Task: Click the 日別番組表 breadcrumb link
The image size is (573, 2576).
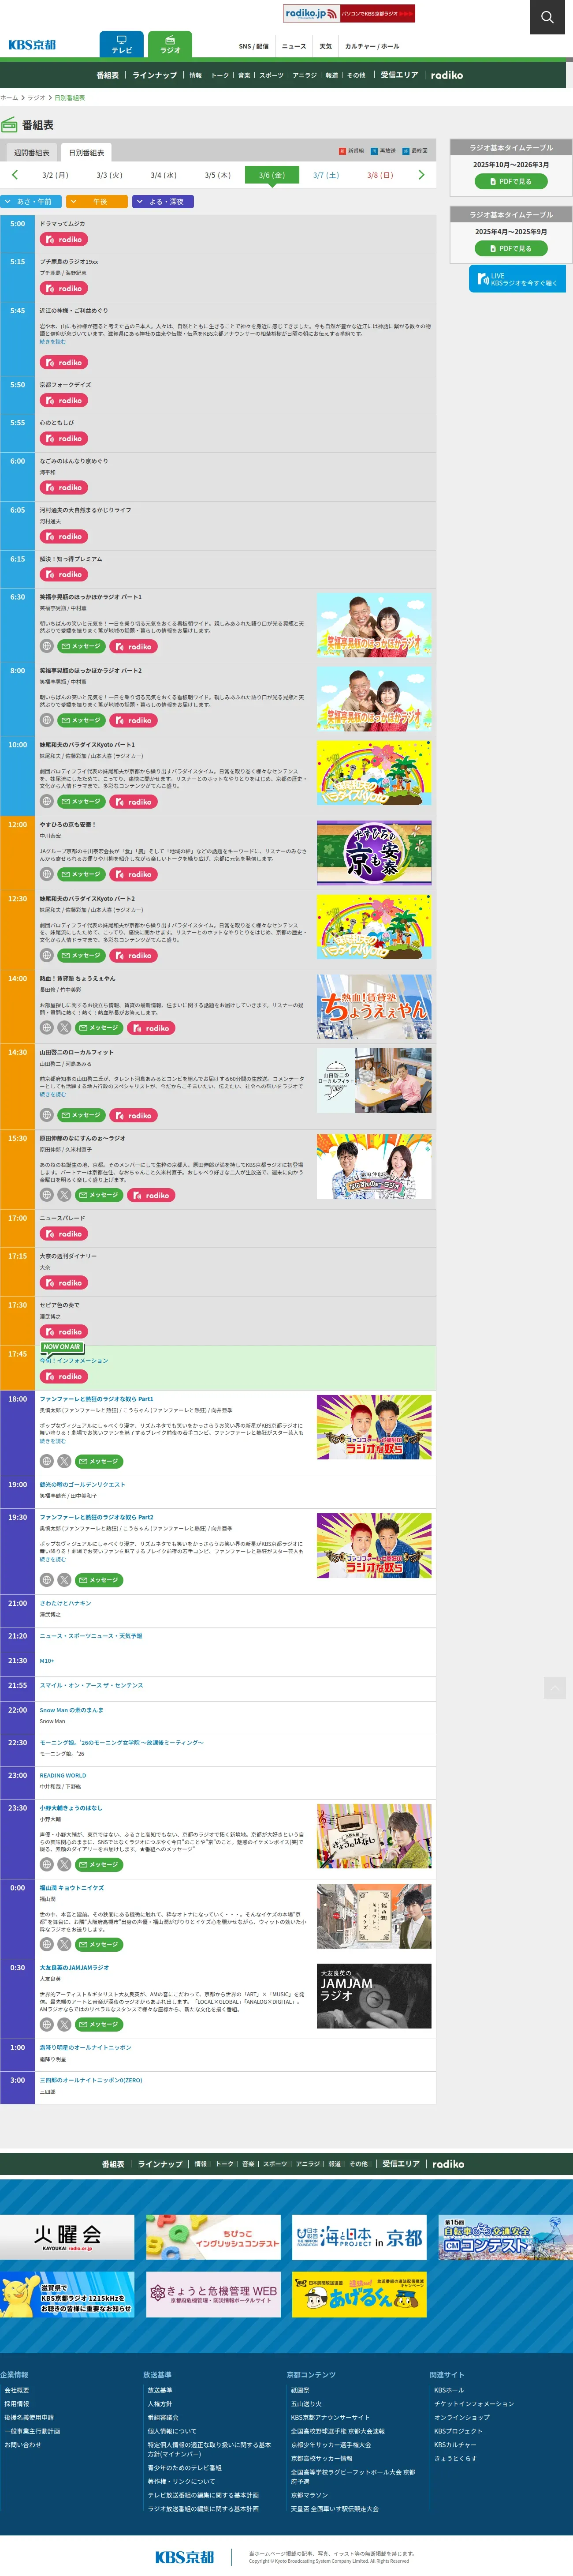Action: 70,98
